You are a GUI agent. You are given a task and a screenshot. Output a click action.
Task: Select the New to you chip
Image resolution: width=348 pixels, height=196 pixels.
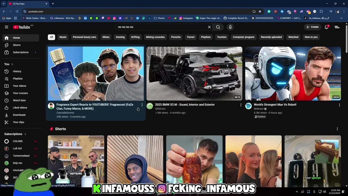[311, 37]
